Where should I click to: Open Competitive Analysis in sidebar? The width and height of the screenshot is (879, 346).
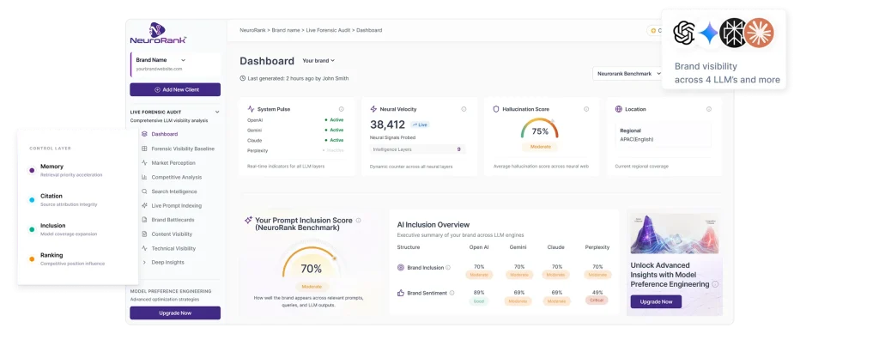pyautogui.click(x=177, y=177)
